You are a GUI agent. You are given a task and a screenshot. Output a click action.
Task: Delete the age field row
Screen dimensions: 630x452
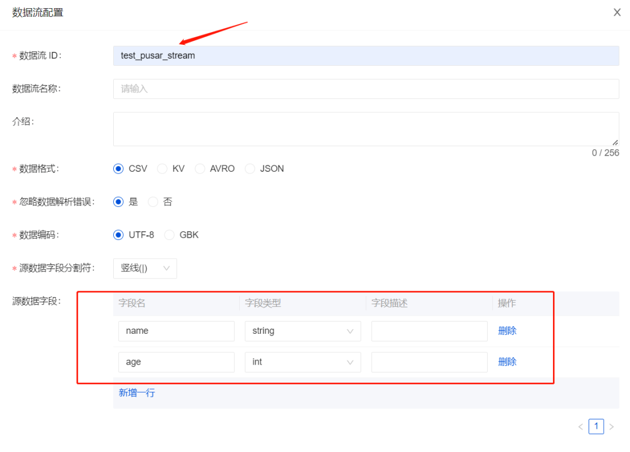507,362
